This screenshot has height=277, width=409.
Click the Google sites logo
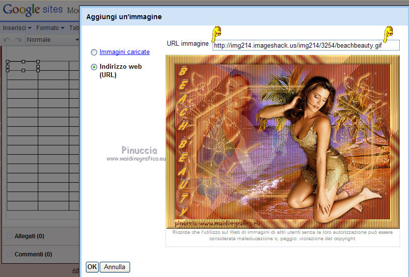point(32,10)
